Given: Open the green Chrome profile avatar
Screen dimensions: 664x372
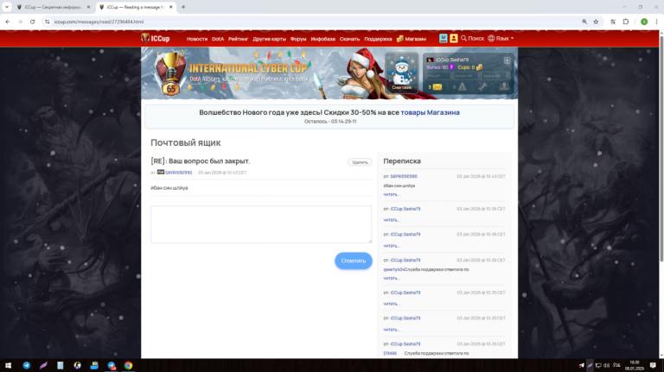Looking at the screenshot, I should click(643, 22).
